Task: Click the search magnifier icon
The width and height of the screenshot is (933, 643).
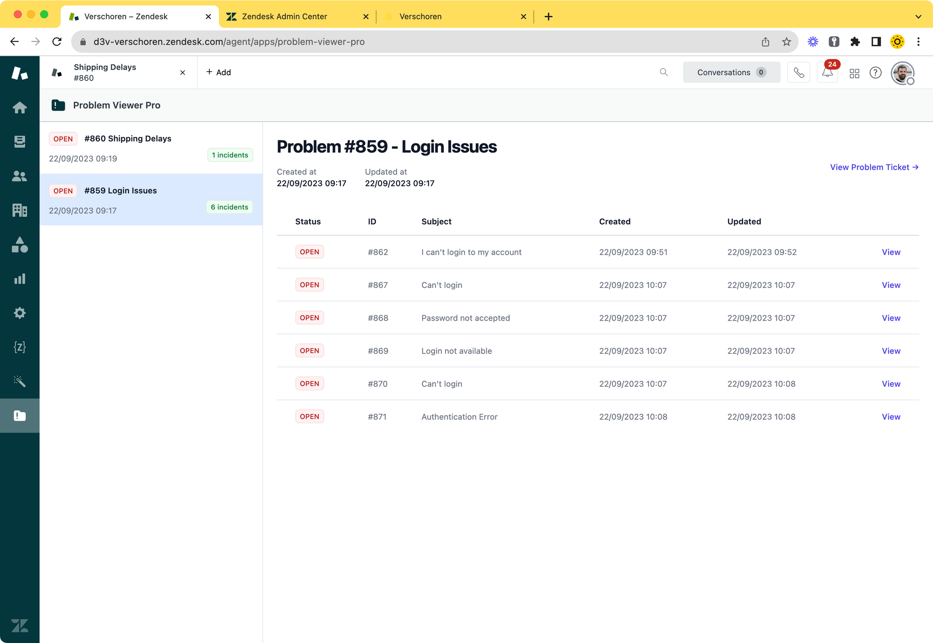Action: pos(663,72)
